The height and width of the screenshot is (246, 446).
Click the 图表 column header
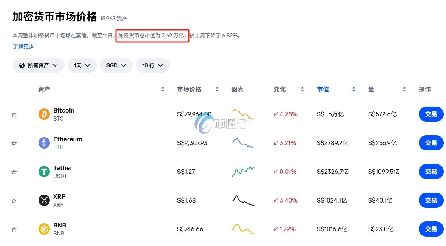pyautogui.click(x=238, y=90)
